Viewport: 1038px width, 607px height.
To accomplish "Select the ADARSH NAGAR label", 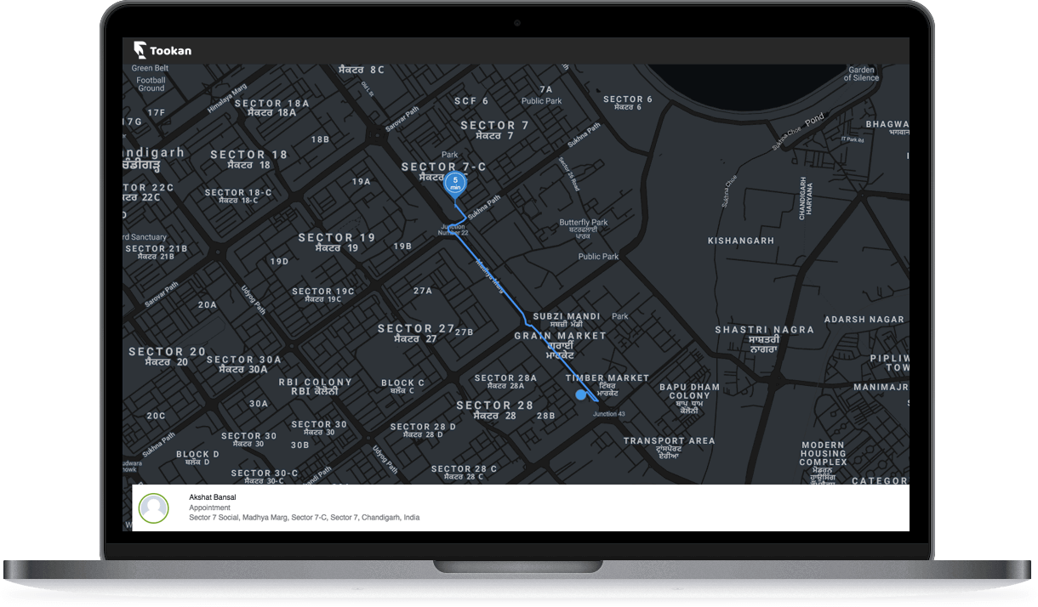I will pyautogui.click(x=864, y=320).
